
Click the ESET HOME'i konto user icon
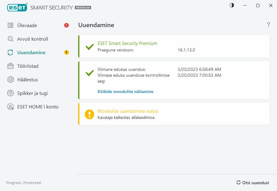pos(10,107)
